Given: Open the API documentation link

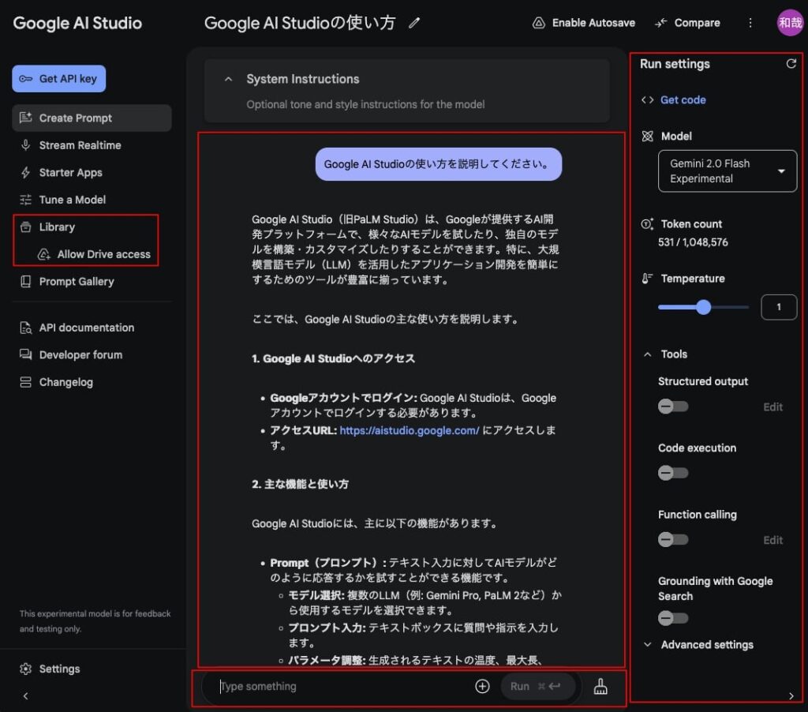Looking at the screenshot, I should pyautogui.click(x=87, y=328).
